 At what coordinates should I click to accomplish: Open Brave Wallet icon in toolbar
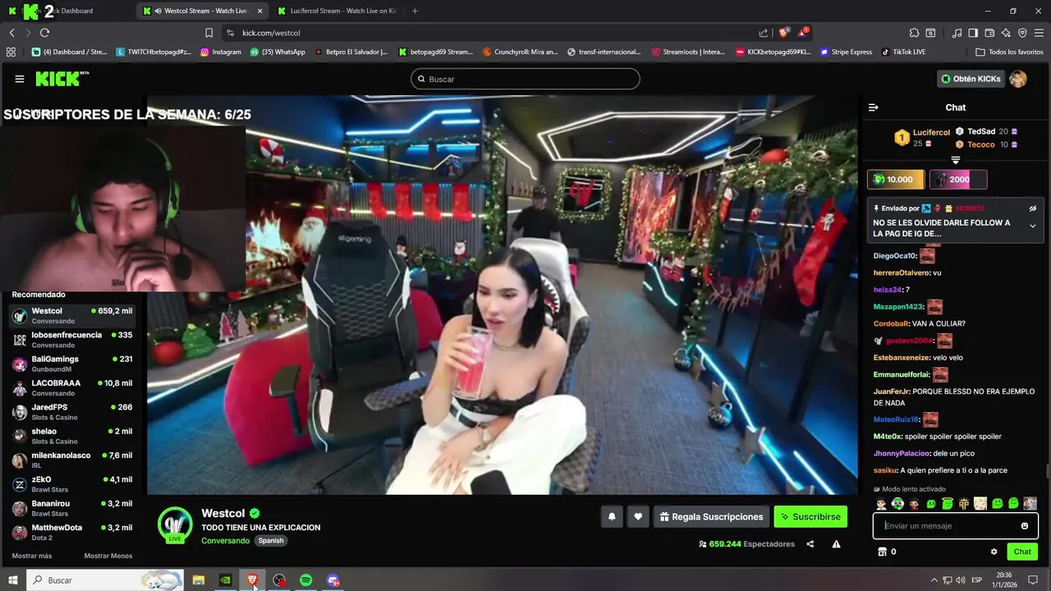click(x=989, y=33)
